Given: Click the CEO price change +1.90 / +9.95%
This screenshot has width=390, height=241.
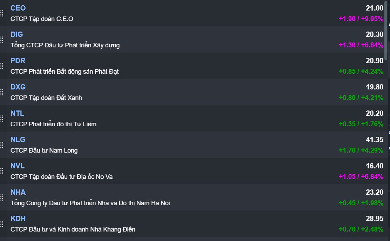Looking at the screenshot, I should [x=361, y=19].
